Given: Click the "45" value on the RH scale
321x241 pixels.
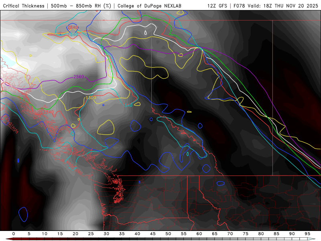Looking at the screenshot, I should pyautogui.click(x=153, y=234).
